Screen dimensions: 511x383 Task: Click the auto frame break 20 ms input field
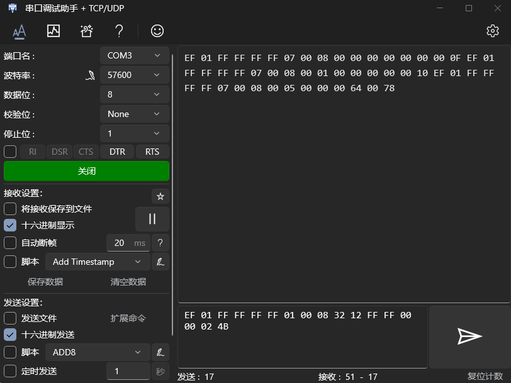click(x=128, y=243)
